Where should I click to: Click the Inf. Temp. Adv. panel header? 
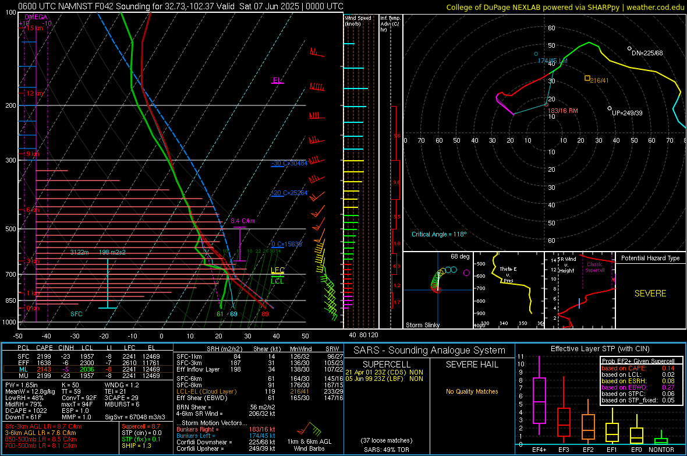coord(390,24)
